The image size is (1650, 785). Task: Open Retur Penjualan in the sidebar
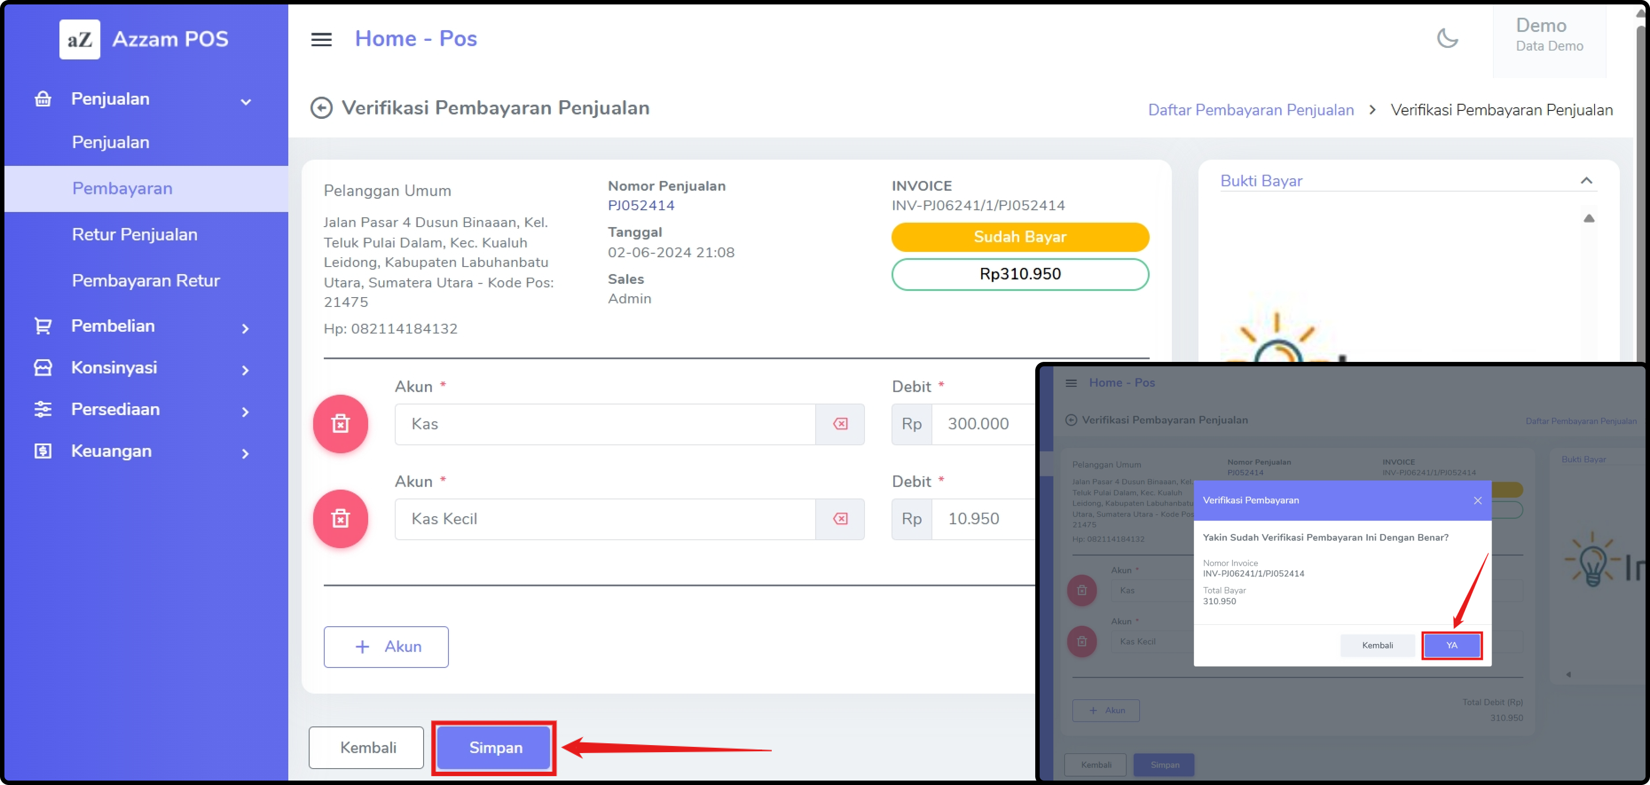[x=134, y=234]
